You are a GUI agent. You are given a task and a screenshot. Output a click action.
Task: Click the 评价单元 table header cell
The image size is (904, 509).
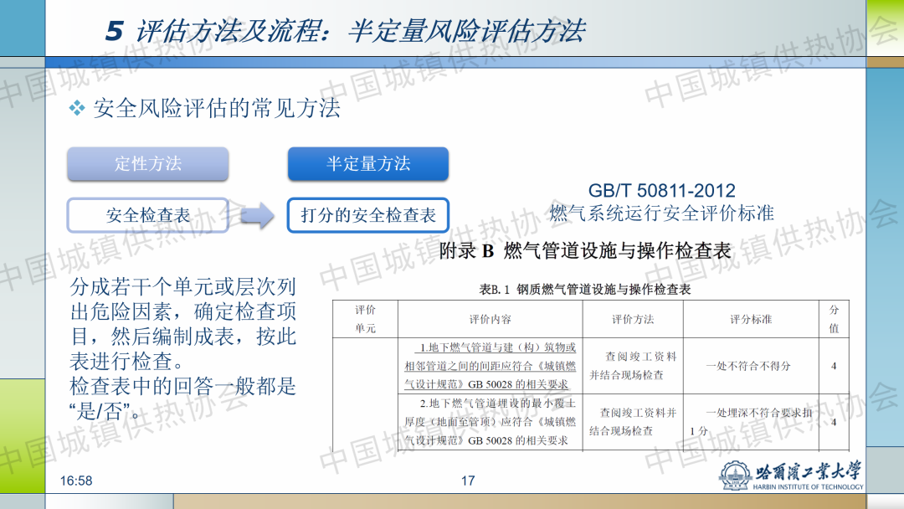pyautogui.click(x=365, y=319)
